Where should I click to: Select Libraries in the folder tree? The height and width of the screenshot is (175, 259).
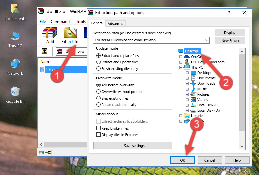pos(198,116)
